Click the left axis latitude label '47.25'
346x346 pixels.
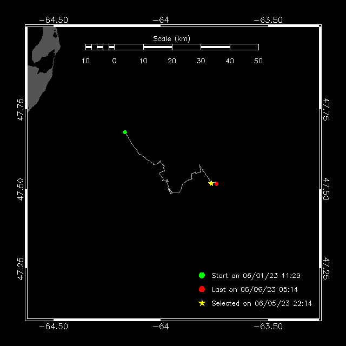(21, 269)
